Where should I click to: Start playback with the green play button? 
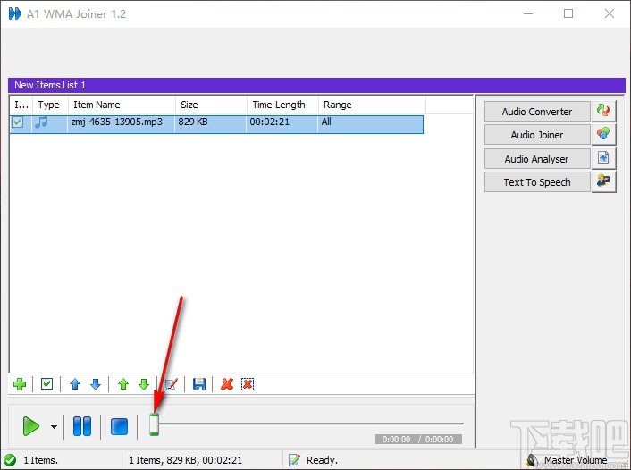[x=31, y=426]
